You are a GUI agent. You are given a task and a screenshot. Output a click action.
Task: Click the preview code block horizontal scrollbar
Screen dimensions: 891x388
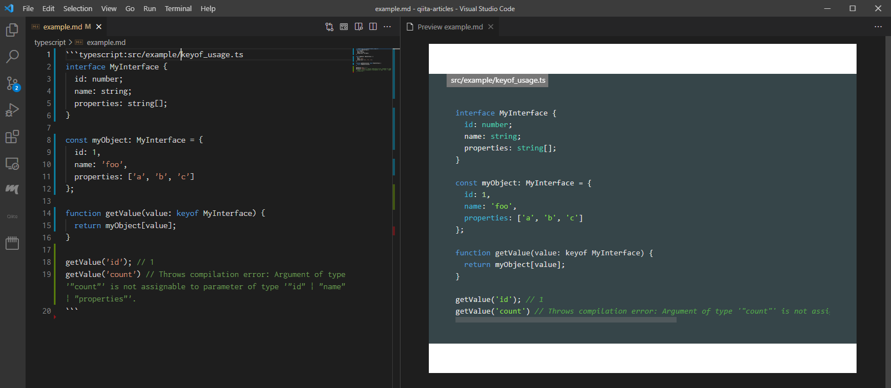click(x=566, y=320)
